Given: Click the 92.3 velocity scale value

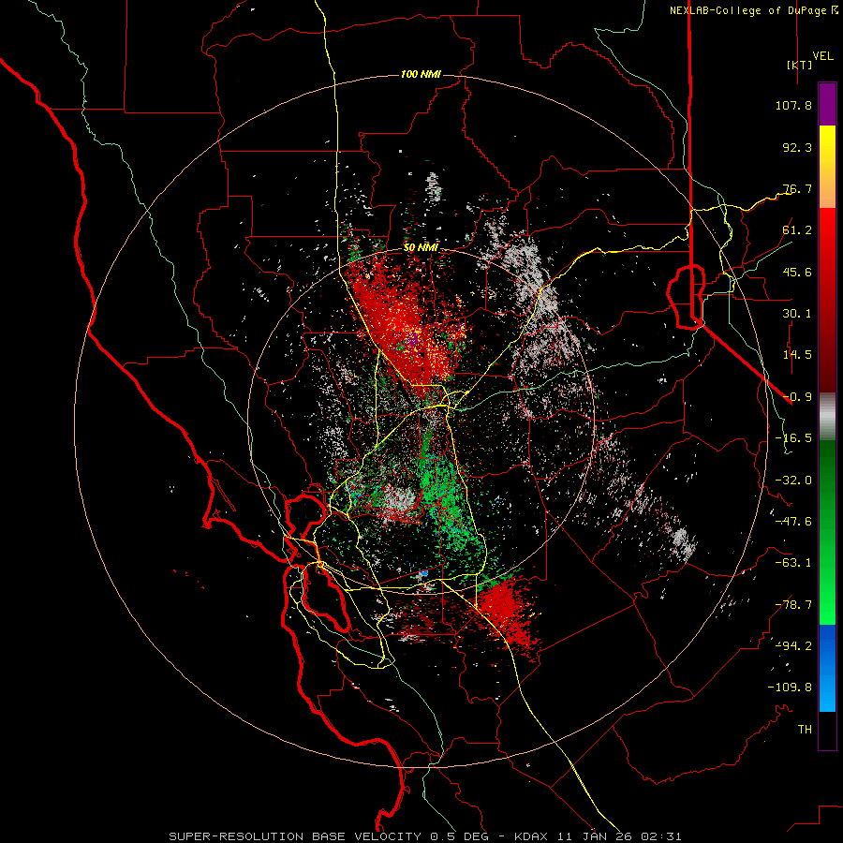Looking at the screenshot, I should point(797,147).
